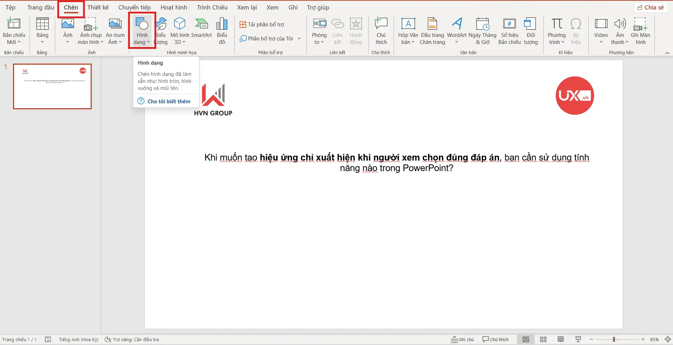Image resolution: width=673 pixels, height=345 pixels.
Task: Click the 'Cho tôi biết thêm' link
Action: pyautogui.click(x=169, y=101)
